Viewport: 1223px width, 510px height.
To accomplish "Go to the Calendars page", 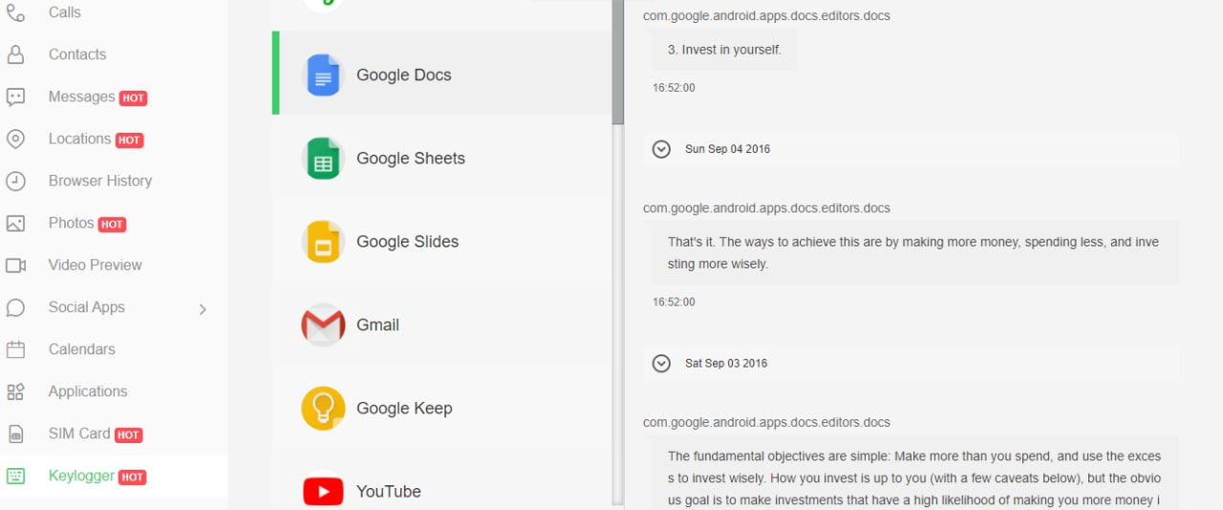I will point(81,349).
